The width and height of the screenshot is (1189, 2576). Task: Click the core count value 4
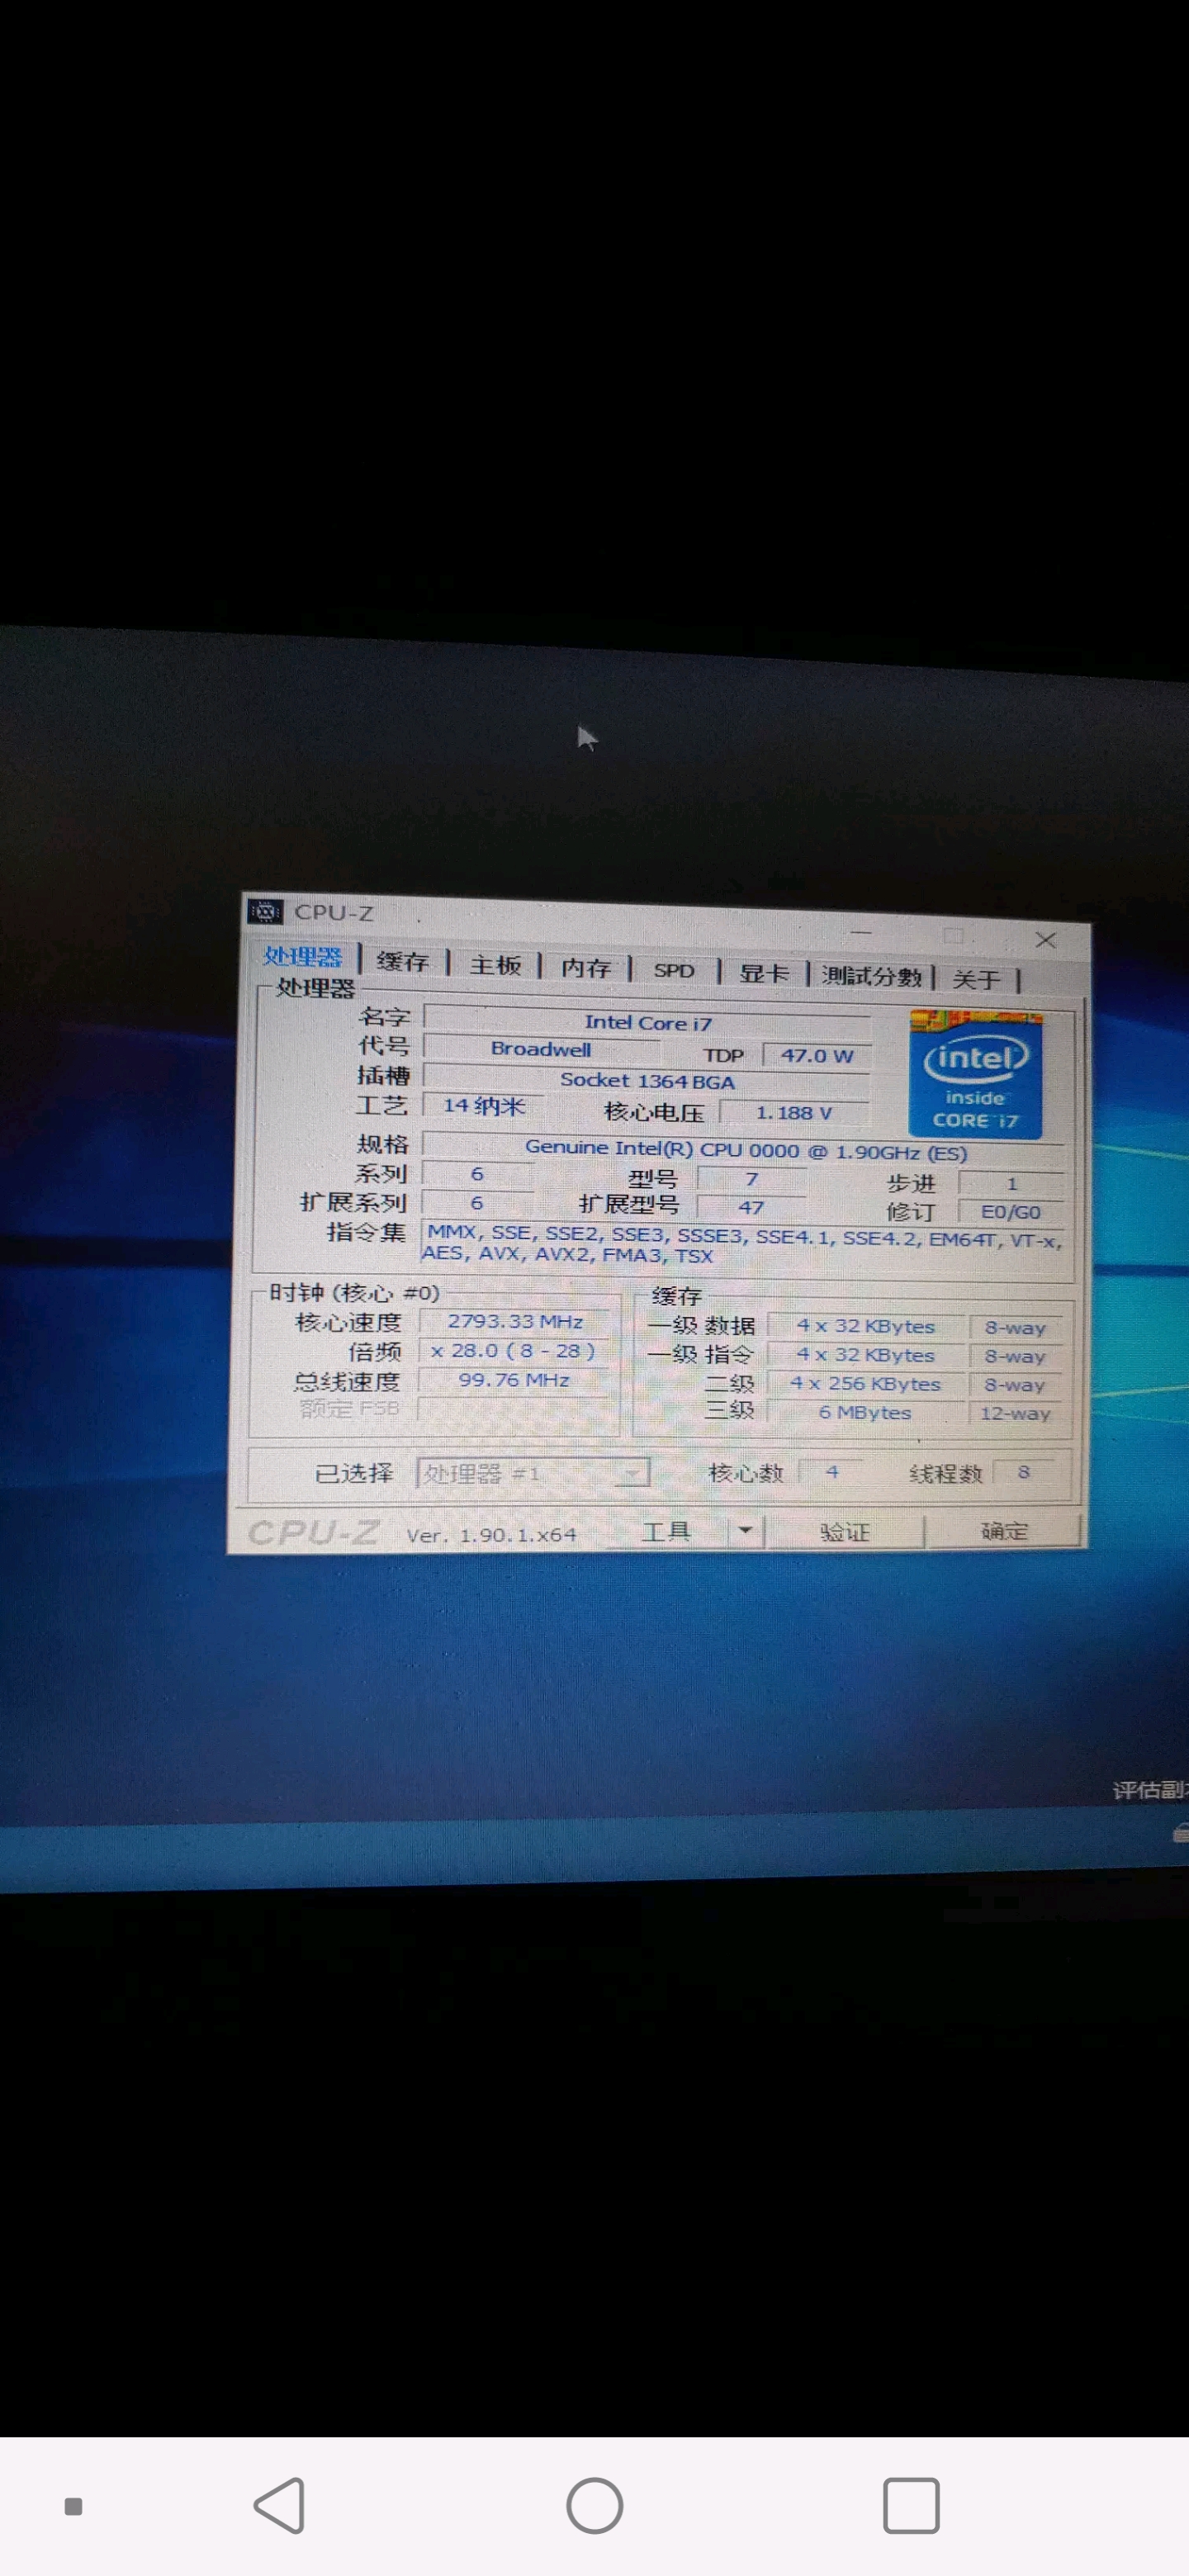(x=832, y=1472)
